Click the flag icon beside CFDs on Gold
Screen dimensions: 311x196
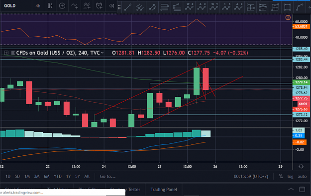pyautogui.click(x=13, y=53)
